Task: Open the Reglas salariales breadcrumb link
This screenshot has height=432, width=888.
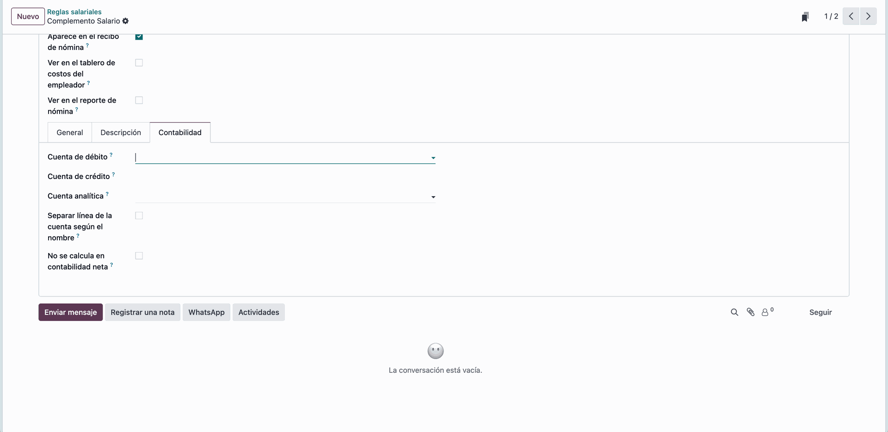Action: point(74,12)
